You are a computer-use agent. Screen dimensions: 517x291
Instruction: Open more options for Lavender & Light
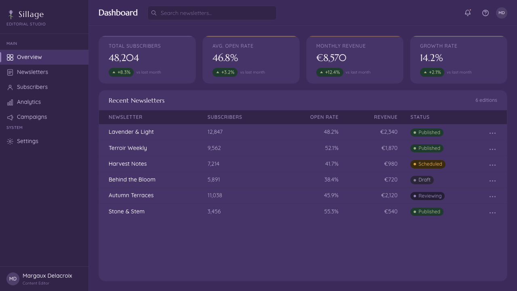(492, 133)
